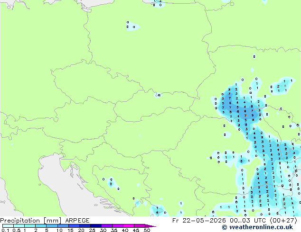Click the '30' legend value label
Viewport: 301px width, 232px height.
(x=103, y=230)
